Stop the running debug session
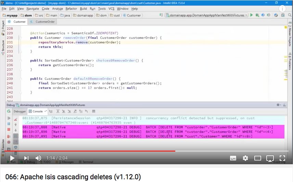Viewport: 293px width, 182px height. [9, 129]
